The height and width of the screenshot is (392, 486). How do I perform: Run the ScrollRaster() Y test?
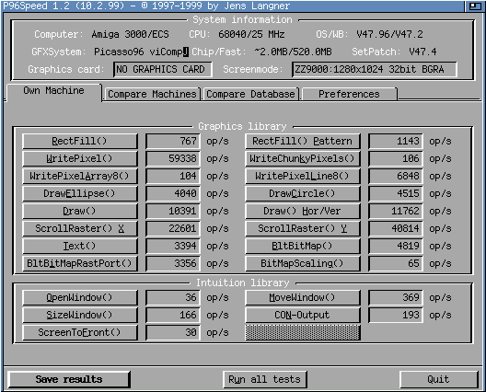click(303, 228)
